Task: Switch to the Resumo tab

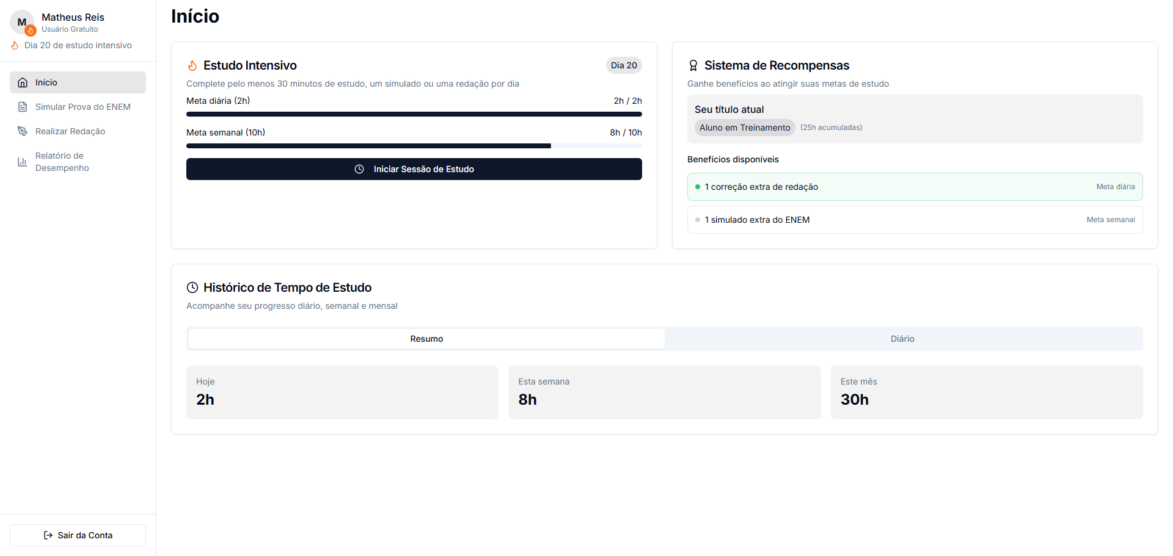Action: [426, 339]
